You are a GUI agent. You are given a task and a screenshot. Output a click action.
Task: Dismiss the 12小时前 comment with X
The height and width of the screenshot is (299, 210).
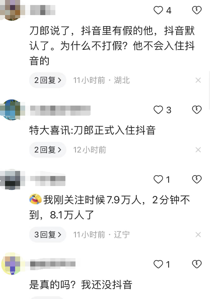pos(198,150)
